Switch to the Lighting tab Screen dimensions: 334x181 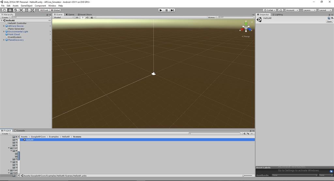278,15
